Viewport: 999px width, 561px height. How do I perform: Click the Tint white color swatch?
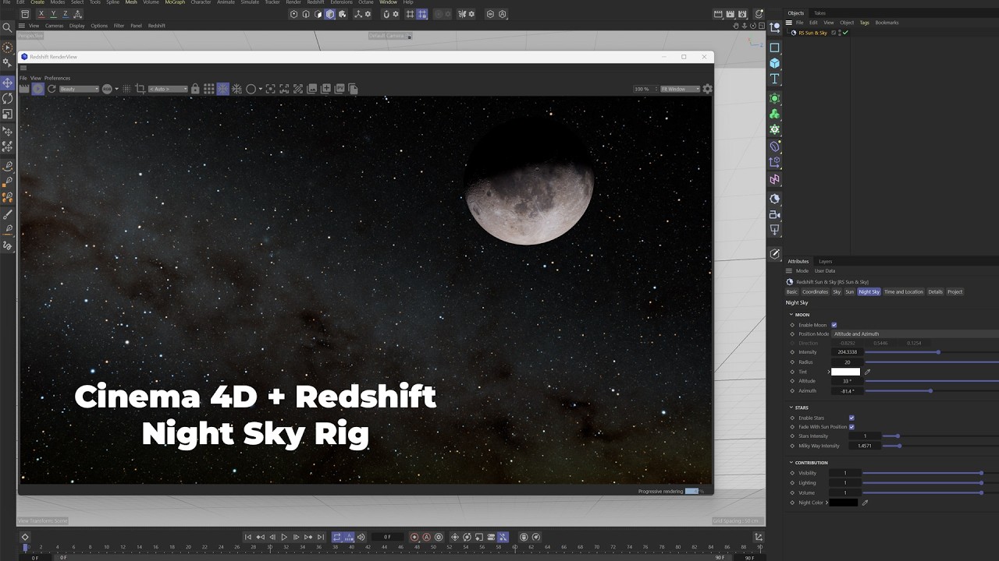coord(845,372)
